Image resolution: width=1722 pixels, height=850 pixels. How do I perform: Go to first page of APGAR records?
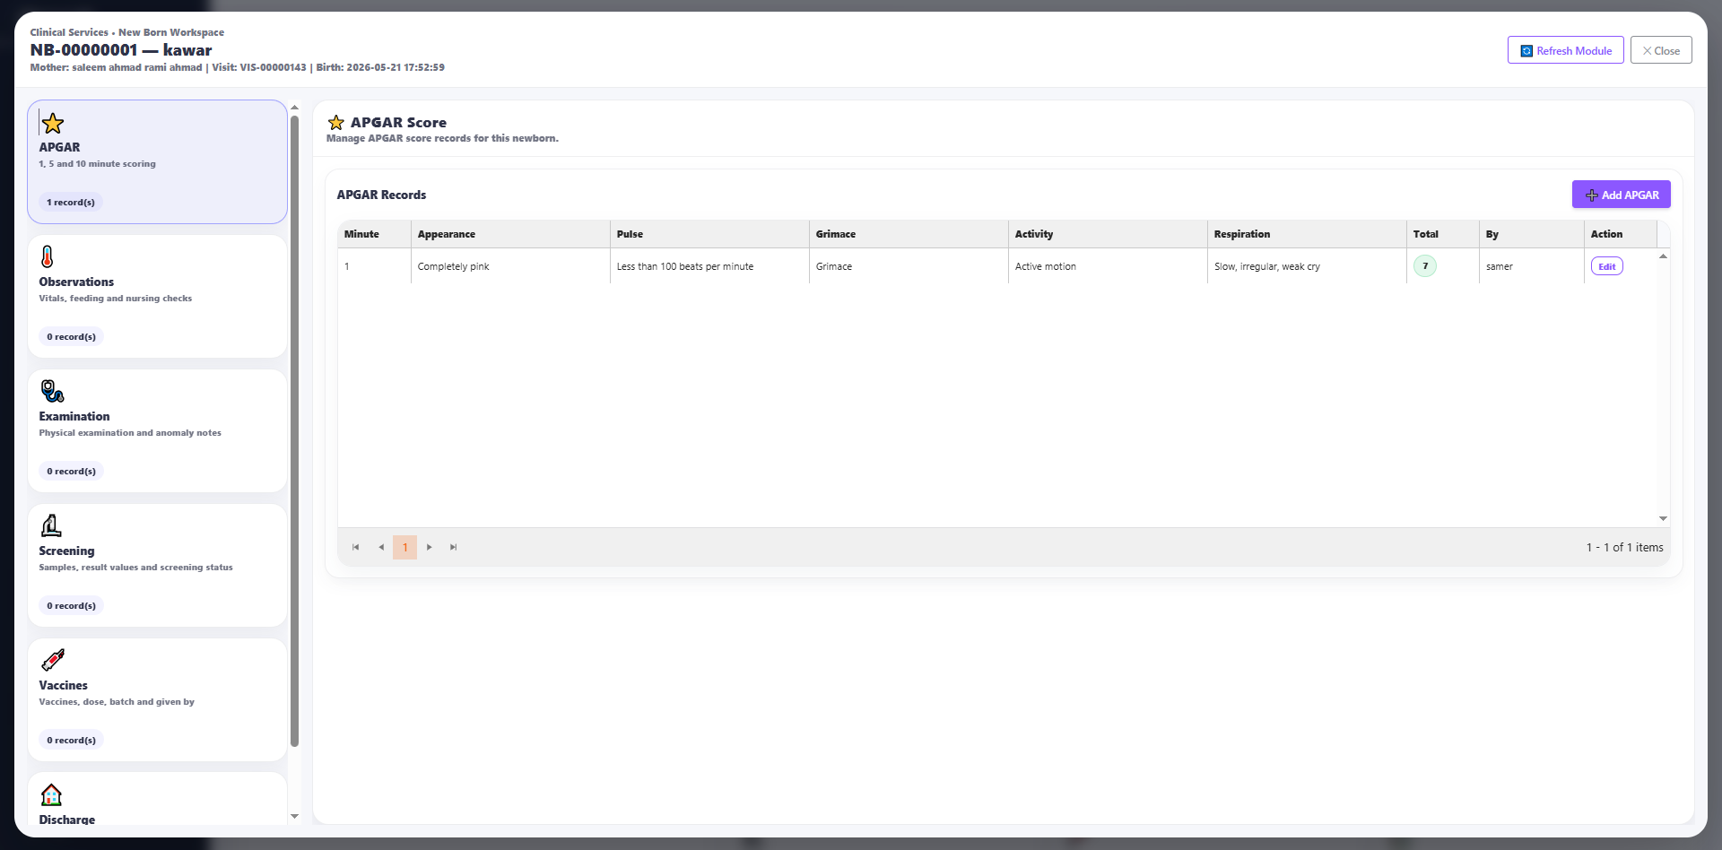click(x=356, y=547)
